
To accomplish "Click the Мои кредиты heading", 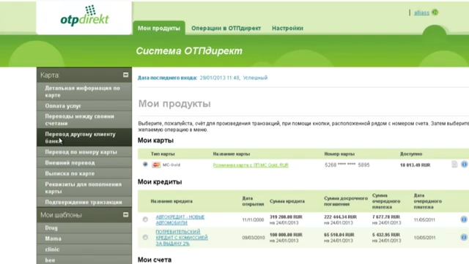I will click(x=160, y=182).
